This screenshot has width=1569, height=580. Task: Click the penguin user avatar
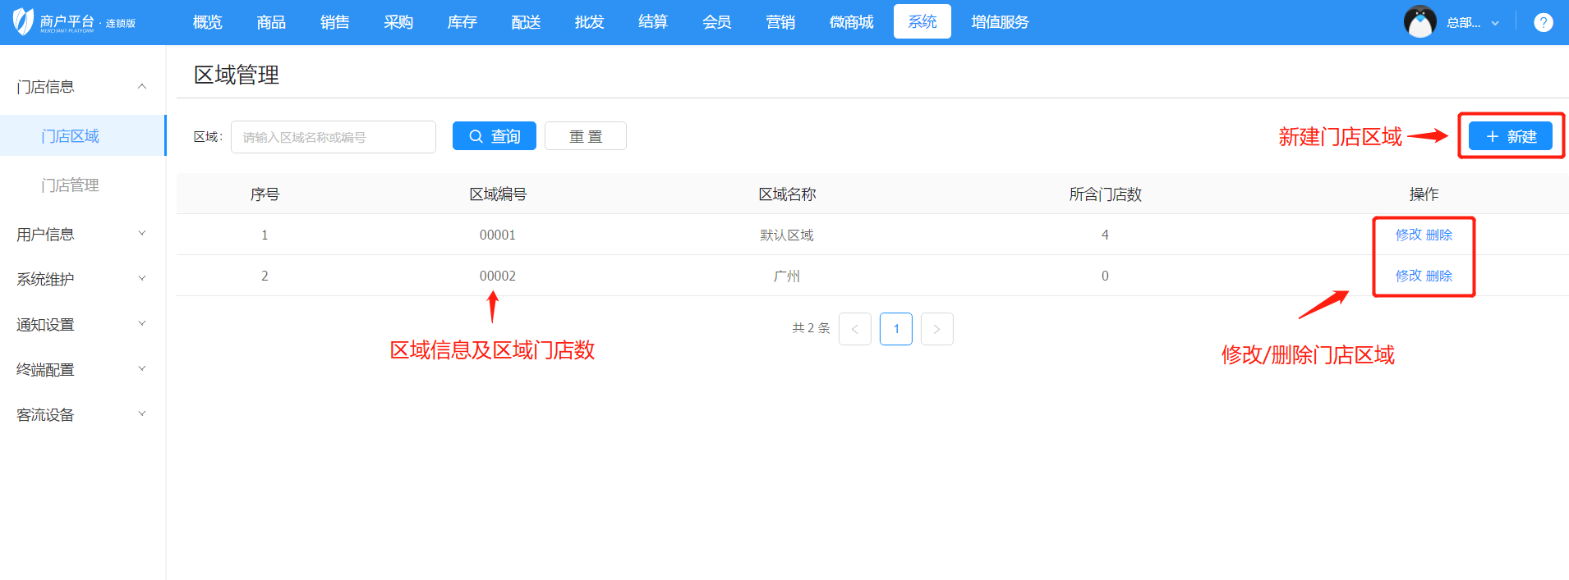[1419, 22]
